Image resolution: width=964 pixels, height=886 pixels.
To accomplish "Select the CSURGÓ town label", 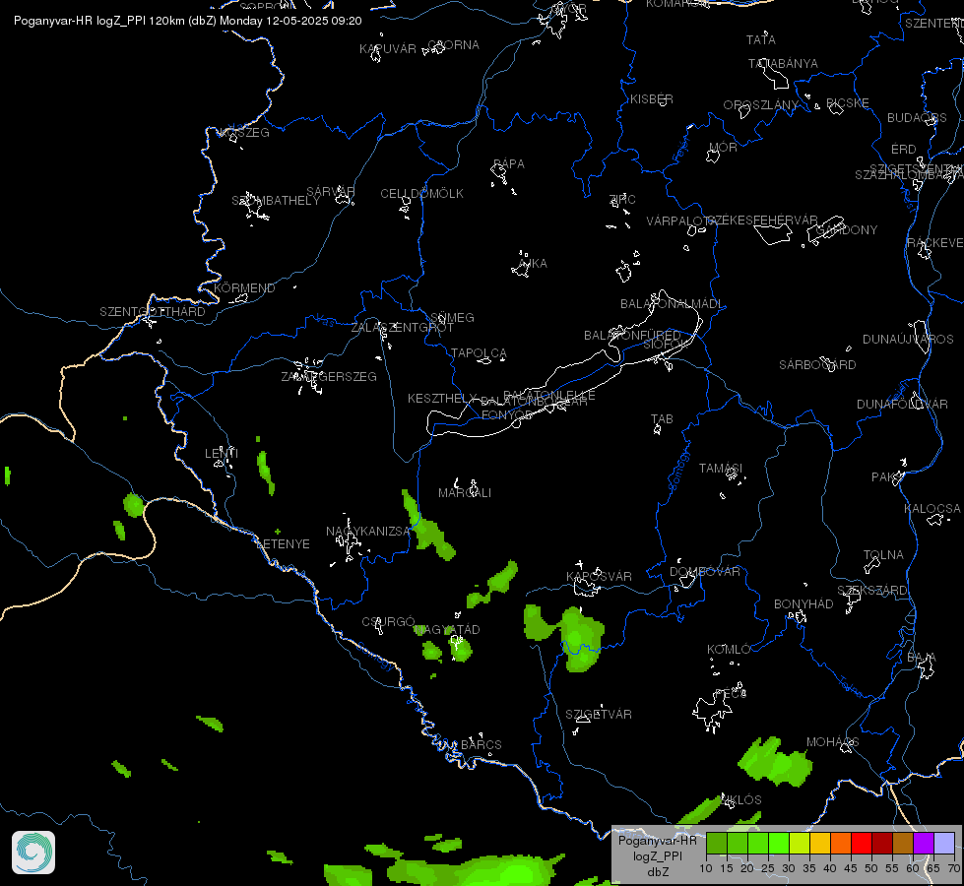I will coord(388,622).
